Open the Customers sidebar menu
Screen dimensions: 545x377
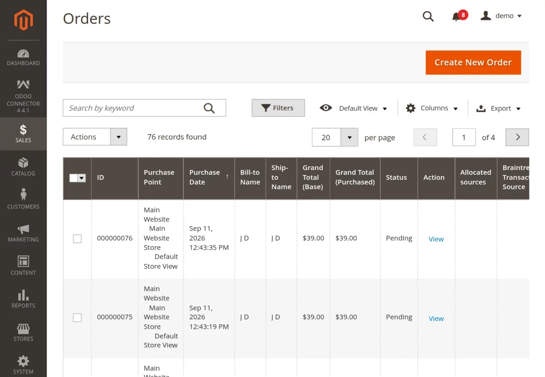(x=23, y=200)
